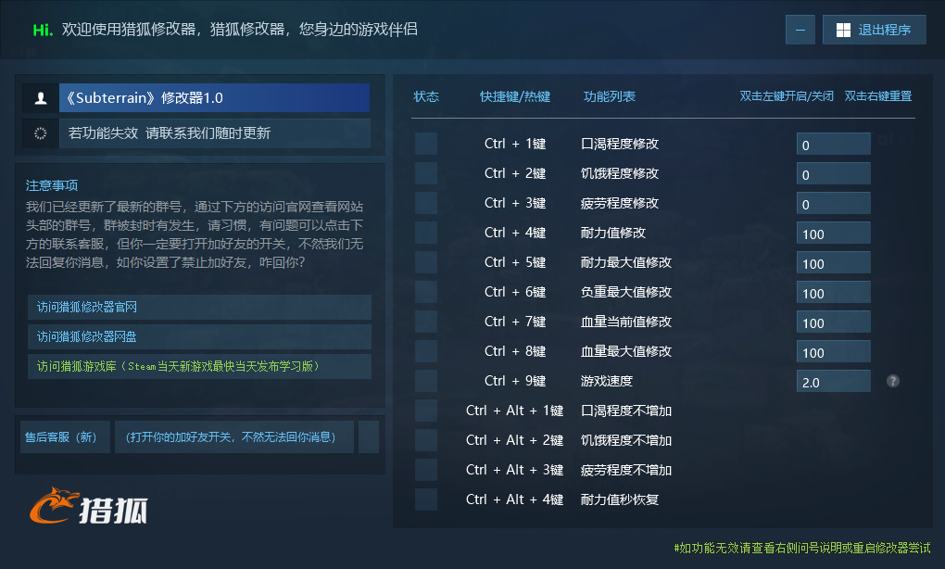Toggle the 疲劳程度修改 status checkbox

point(426,203)
